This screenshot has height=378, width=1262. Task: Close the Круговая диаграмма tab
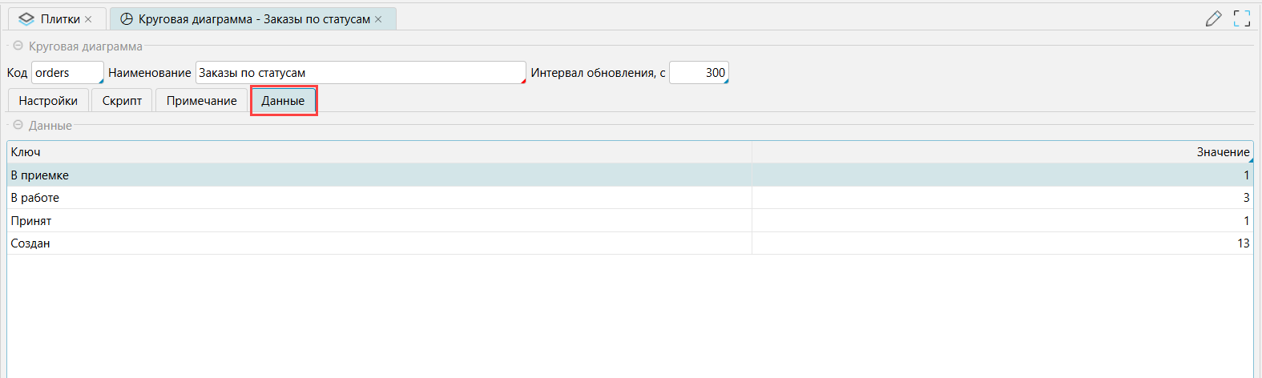pos(378,19)
